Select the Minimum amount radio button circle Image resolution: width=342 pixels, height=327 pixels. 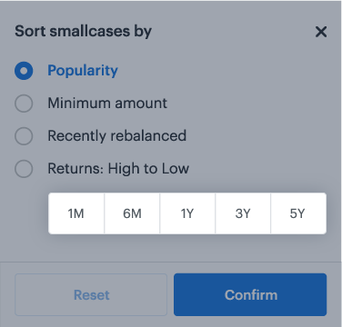point(24,104)
